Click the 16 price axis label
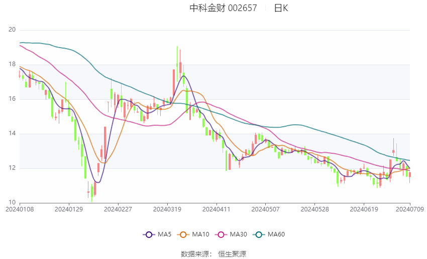Viewport: 427px width, 259px height. [x=12, y=99]
